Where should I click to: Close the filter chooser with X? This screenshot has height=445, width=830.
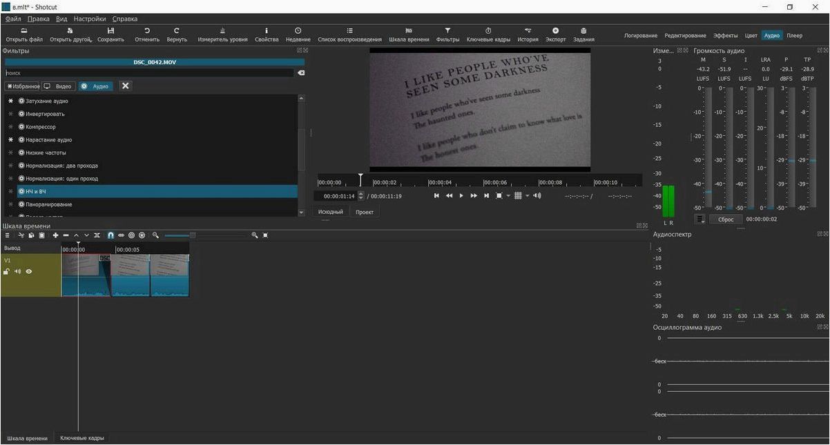[125, 86]
